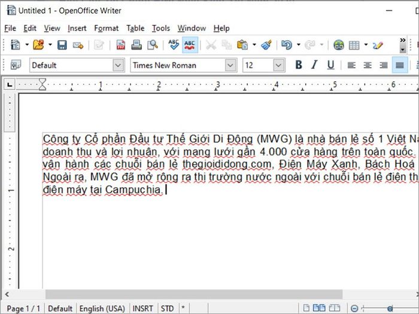
Task: Expand the Table dropdown arrow
Action: pyautogui.click(x=366, y=45)
